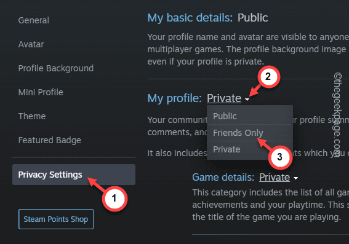Viewport: 349px width, 244px height.
Task: Choose Private in the open dropdown menu
Action: tap(250, 149)
